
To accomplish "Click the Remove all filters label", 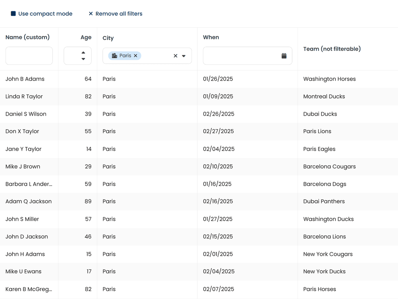I will pyautogui.click(x=119, y=14).
